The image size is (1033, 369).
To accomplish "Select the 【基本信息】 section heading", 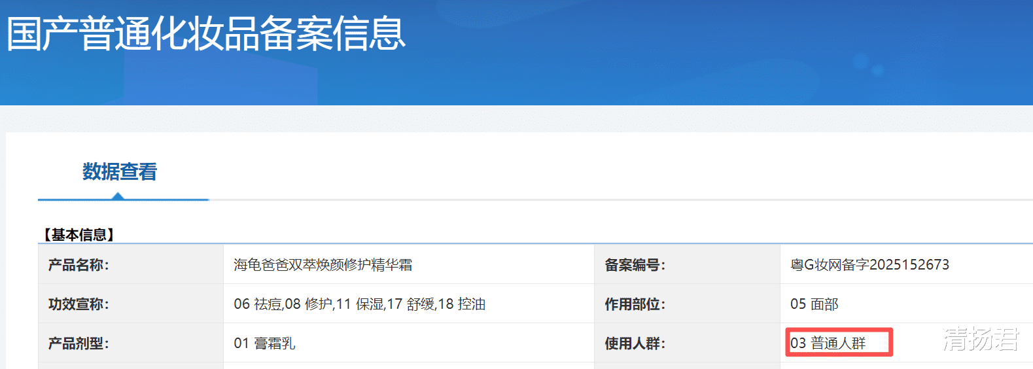I will pyautogui.click(x=79, y=234).
